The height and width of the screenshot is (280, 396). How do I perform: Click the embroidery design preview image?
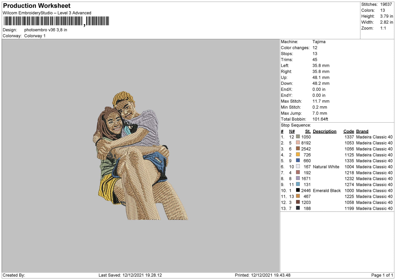(x=140, y=155)
